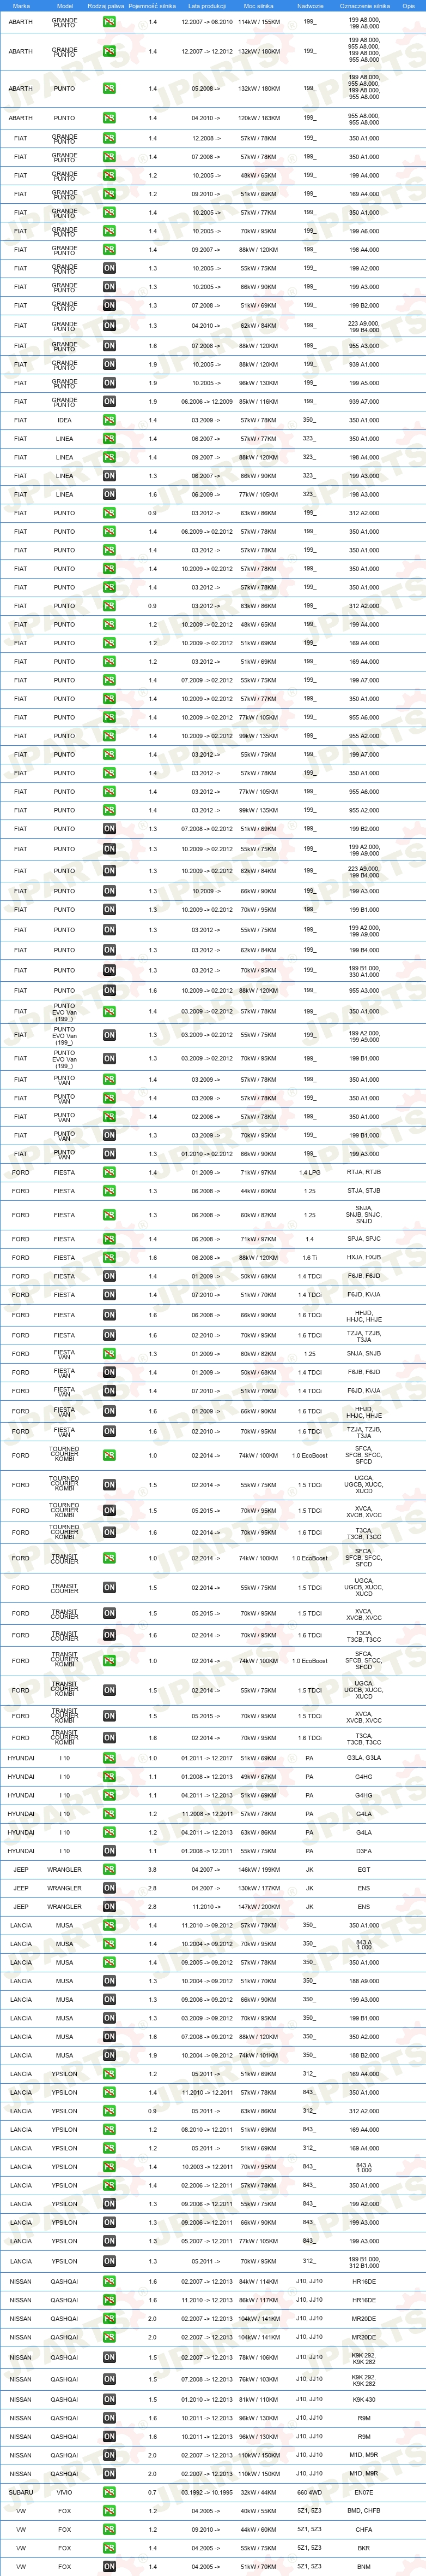
Task: Click the engine code 939 A7.000
Action: (363, 401)
